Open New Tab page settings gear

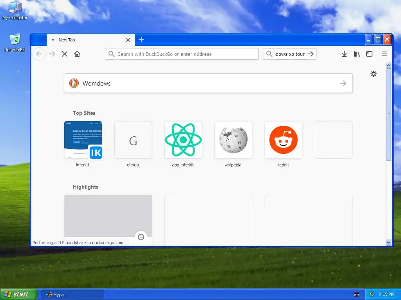point(373,74)
